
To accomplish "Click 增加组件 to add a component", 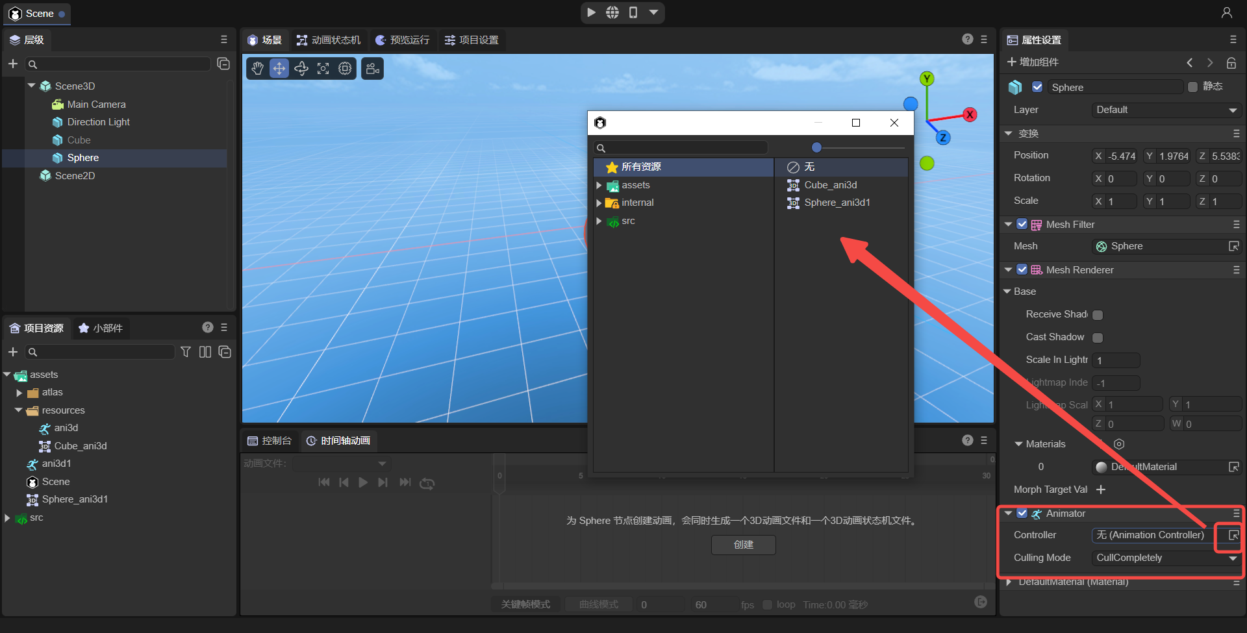I will (x=1033, y=62).
